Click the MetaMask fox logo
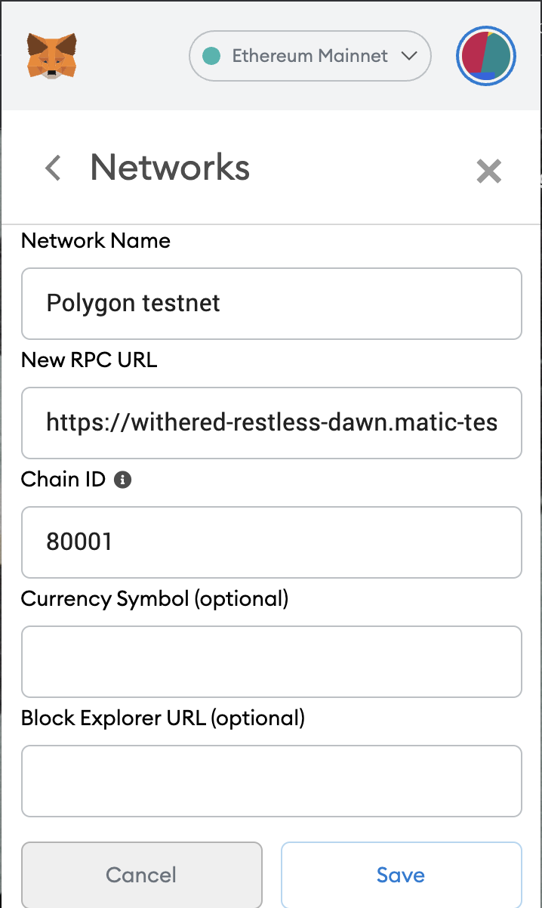 coord(52,55)
